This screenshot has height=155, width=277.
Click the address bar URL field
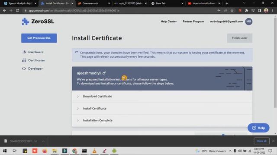click(120, 10)
